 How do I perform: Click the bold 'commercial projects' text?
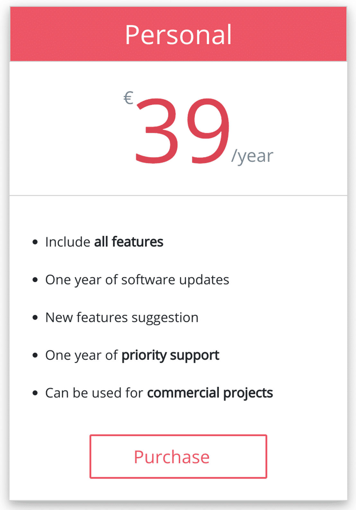tap(210, 393)
